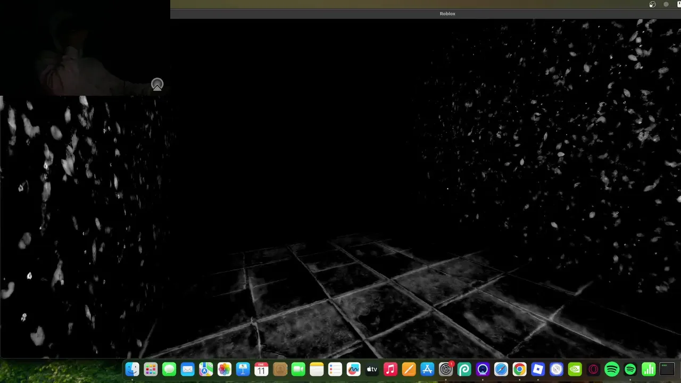The width and height of the screenshot is (681, 383).
Task: Launch Google Chrome from the Dock
Action: 519,369
